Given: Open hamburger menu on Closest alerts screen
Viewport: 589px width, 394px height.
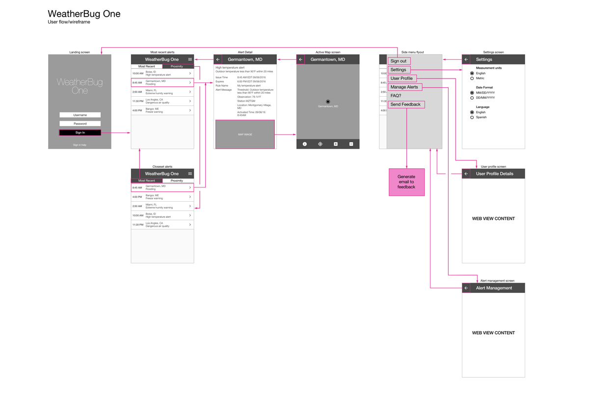Looking at the screenshot, I should [x=190, y=174].
